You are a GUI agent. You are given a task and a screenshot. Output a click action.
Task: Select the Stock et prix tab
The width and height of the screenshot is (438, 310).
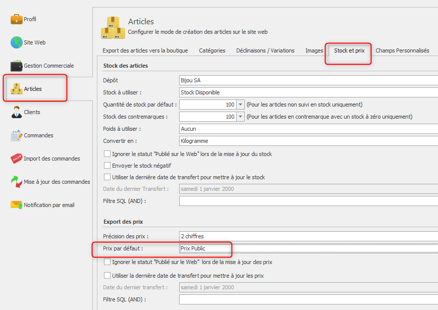click(349, 50)
